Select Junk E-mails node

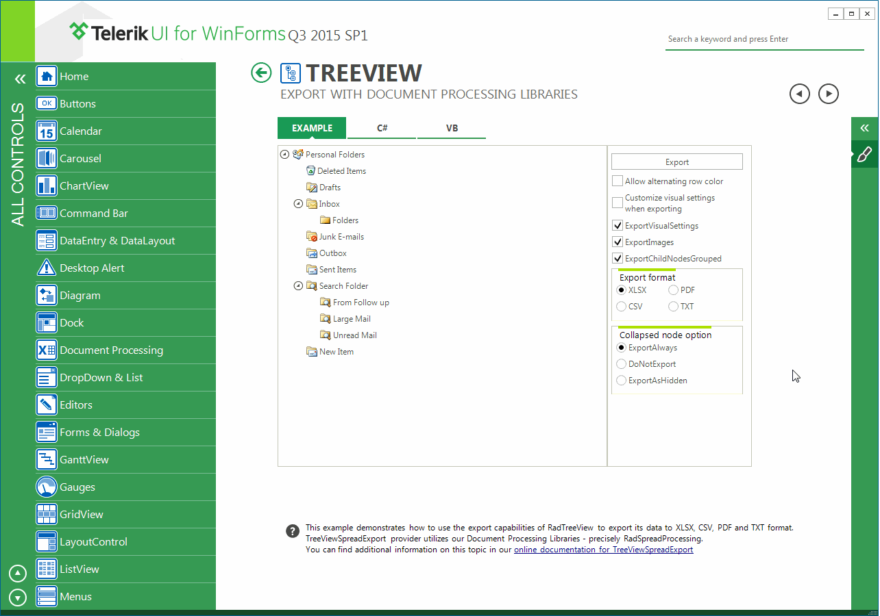coord(341,237)
